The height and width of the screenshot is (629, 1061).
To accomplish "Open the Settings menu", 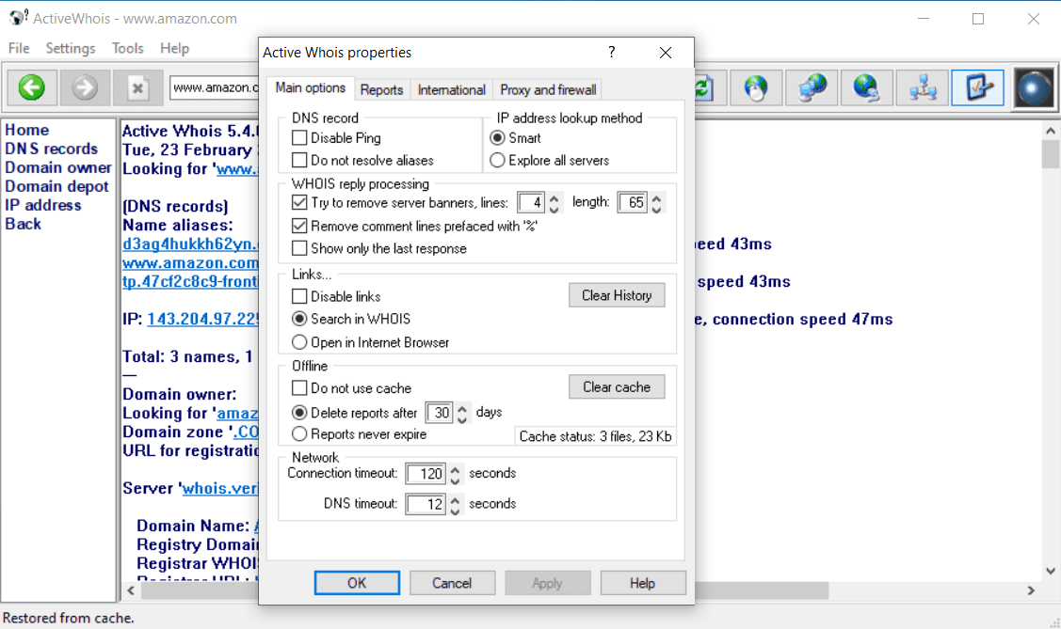I will tap(71, 48).
